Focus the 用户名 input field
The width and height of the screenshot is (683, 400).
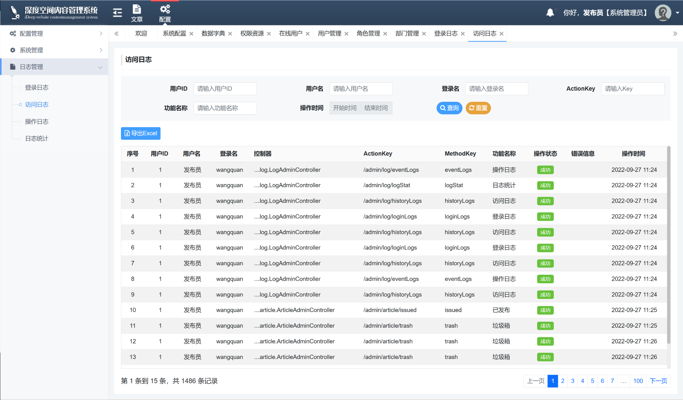tap(361, 89)
